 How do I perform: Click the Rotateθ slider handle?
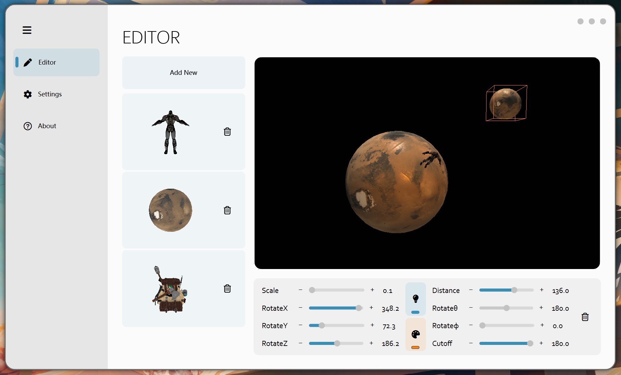point(506,308)
